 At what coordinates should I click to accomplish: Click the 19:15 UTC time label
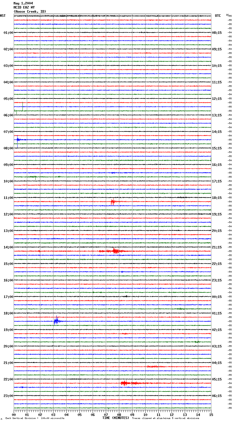[217, 214]
